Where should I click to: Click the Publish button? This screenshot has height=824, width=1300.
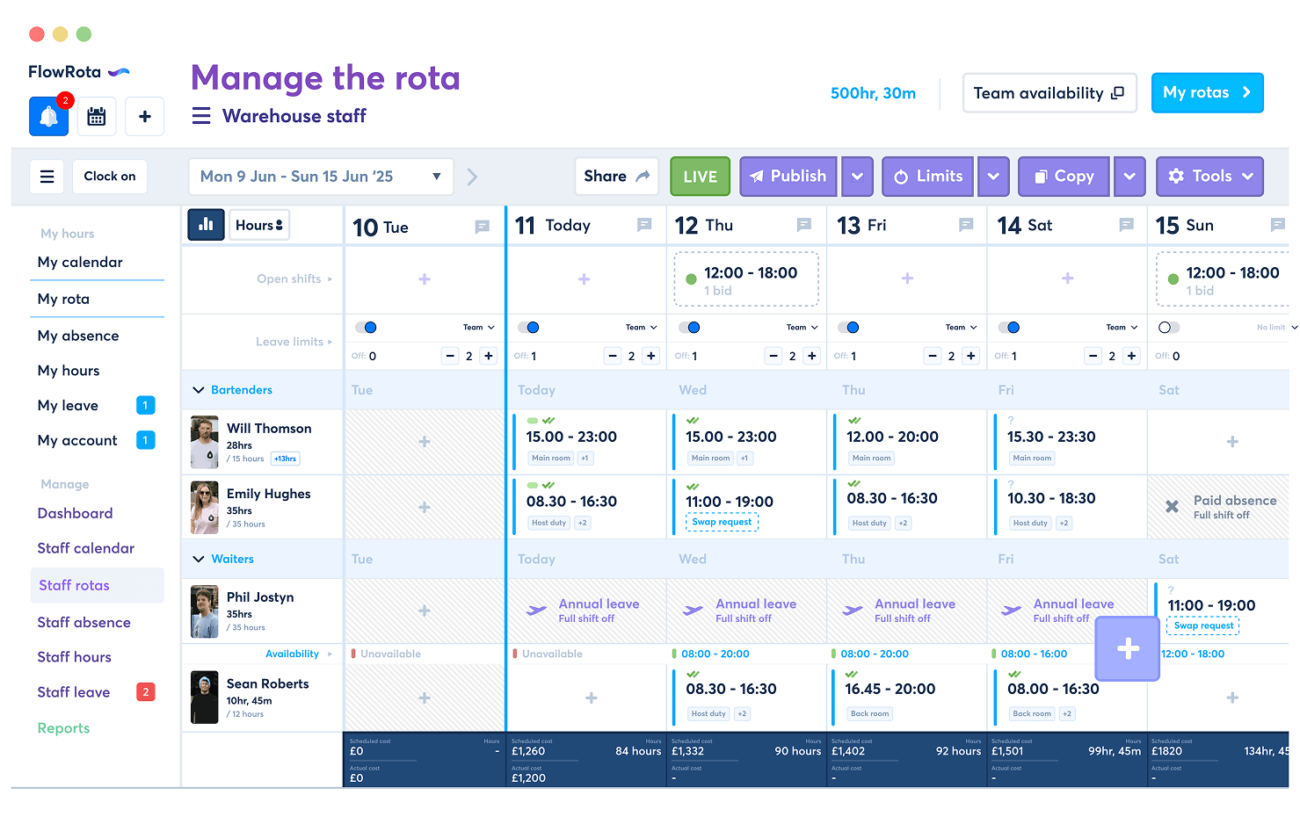788,177
